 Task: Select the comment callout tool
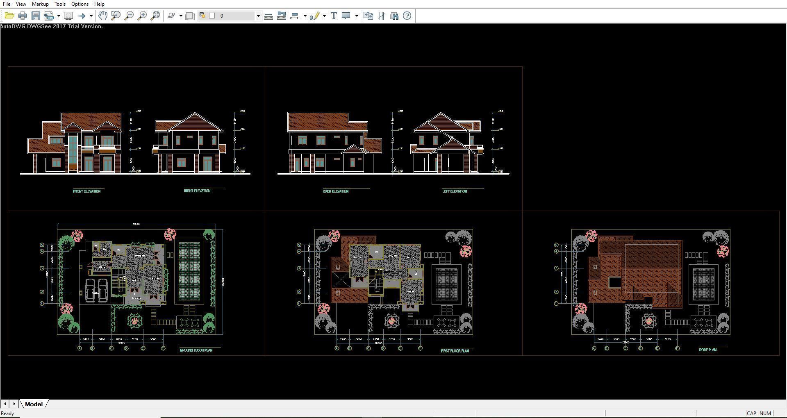tap(346, 16)
